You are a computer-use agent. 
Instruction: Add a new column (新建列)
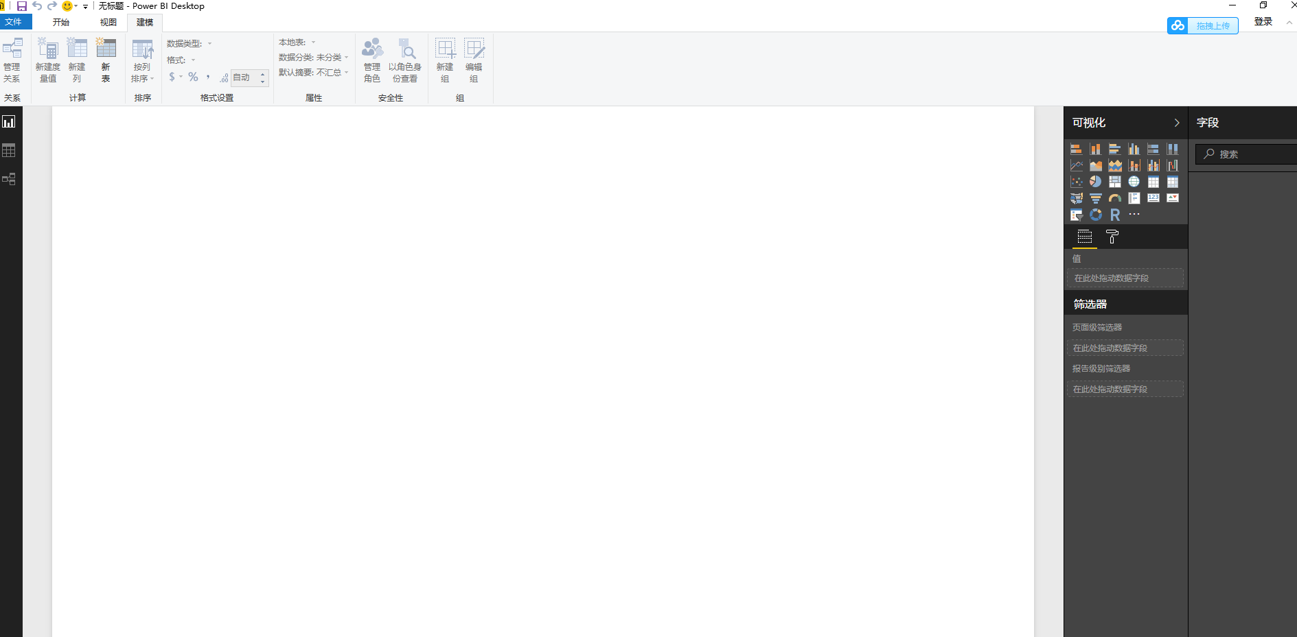click(77, 60)
